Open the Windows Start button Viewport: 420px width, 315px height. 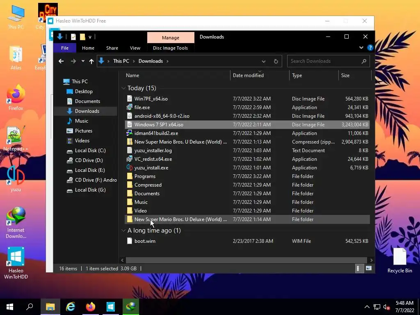pos(10,306)
